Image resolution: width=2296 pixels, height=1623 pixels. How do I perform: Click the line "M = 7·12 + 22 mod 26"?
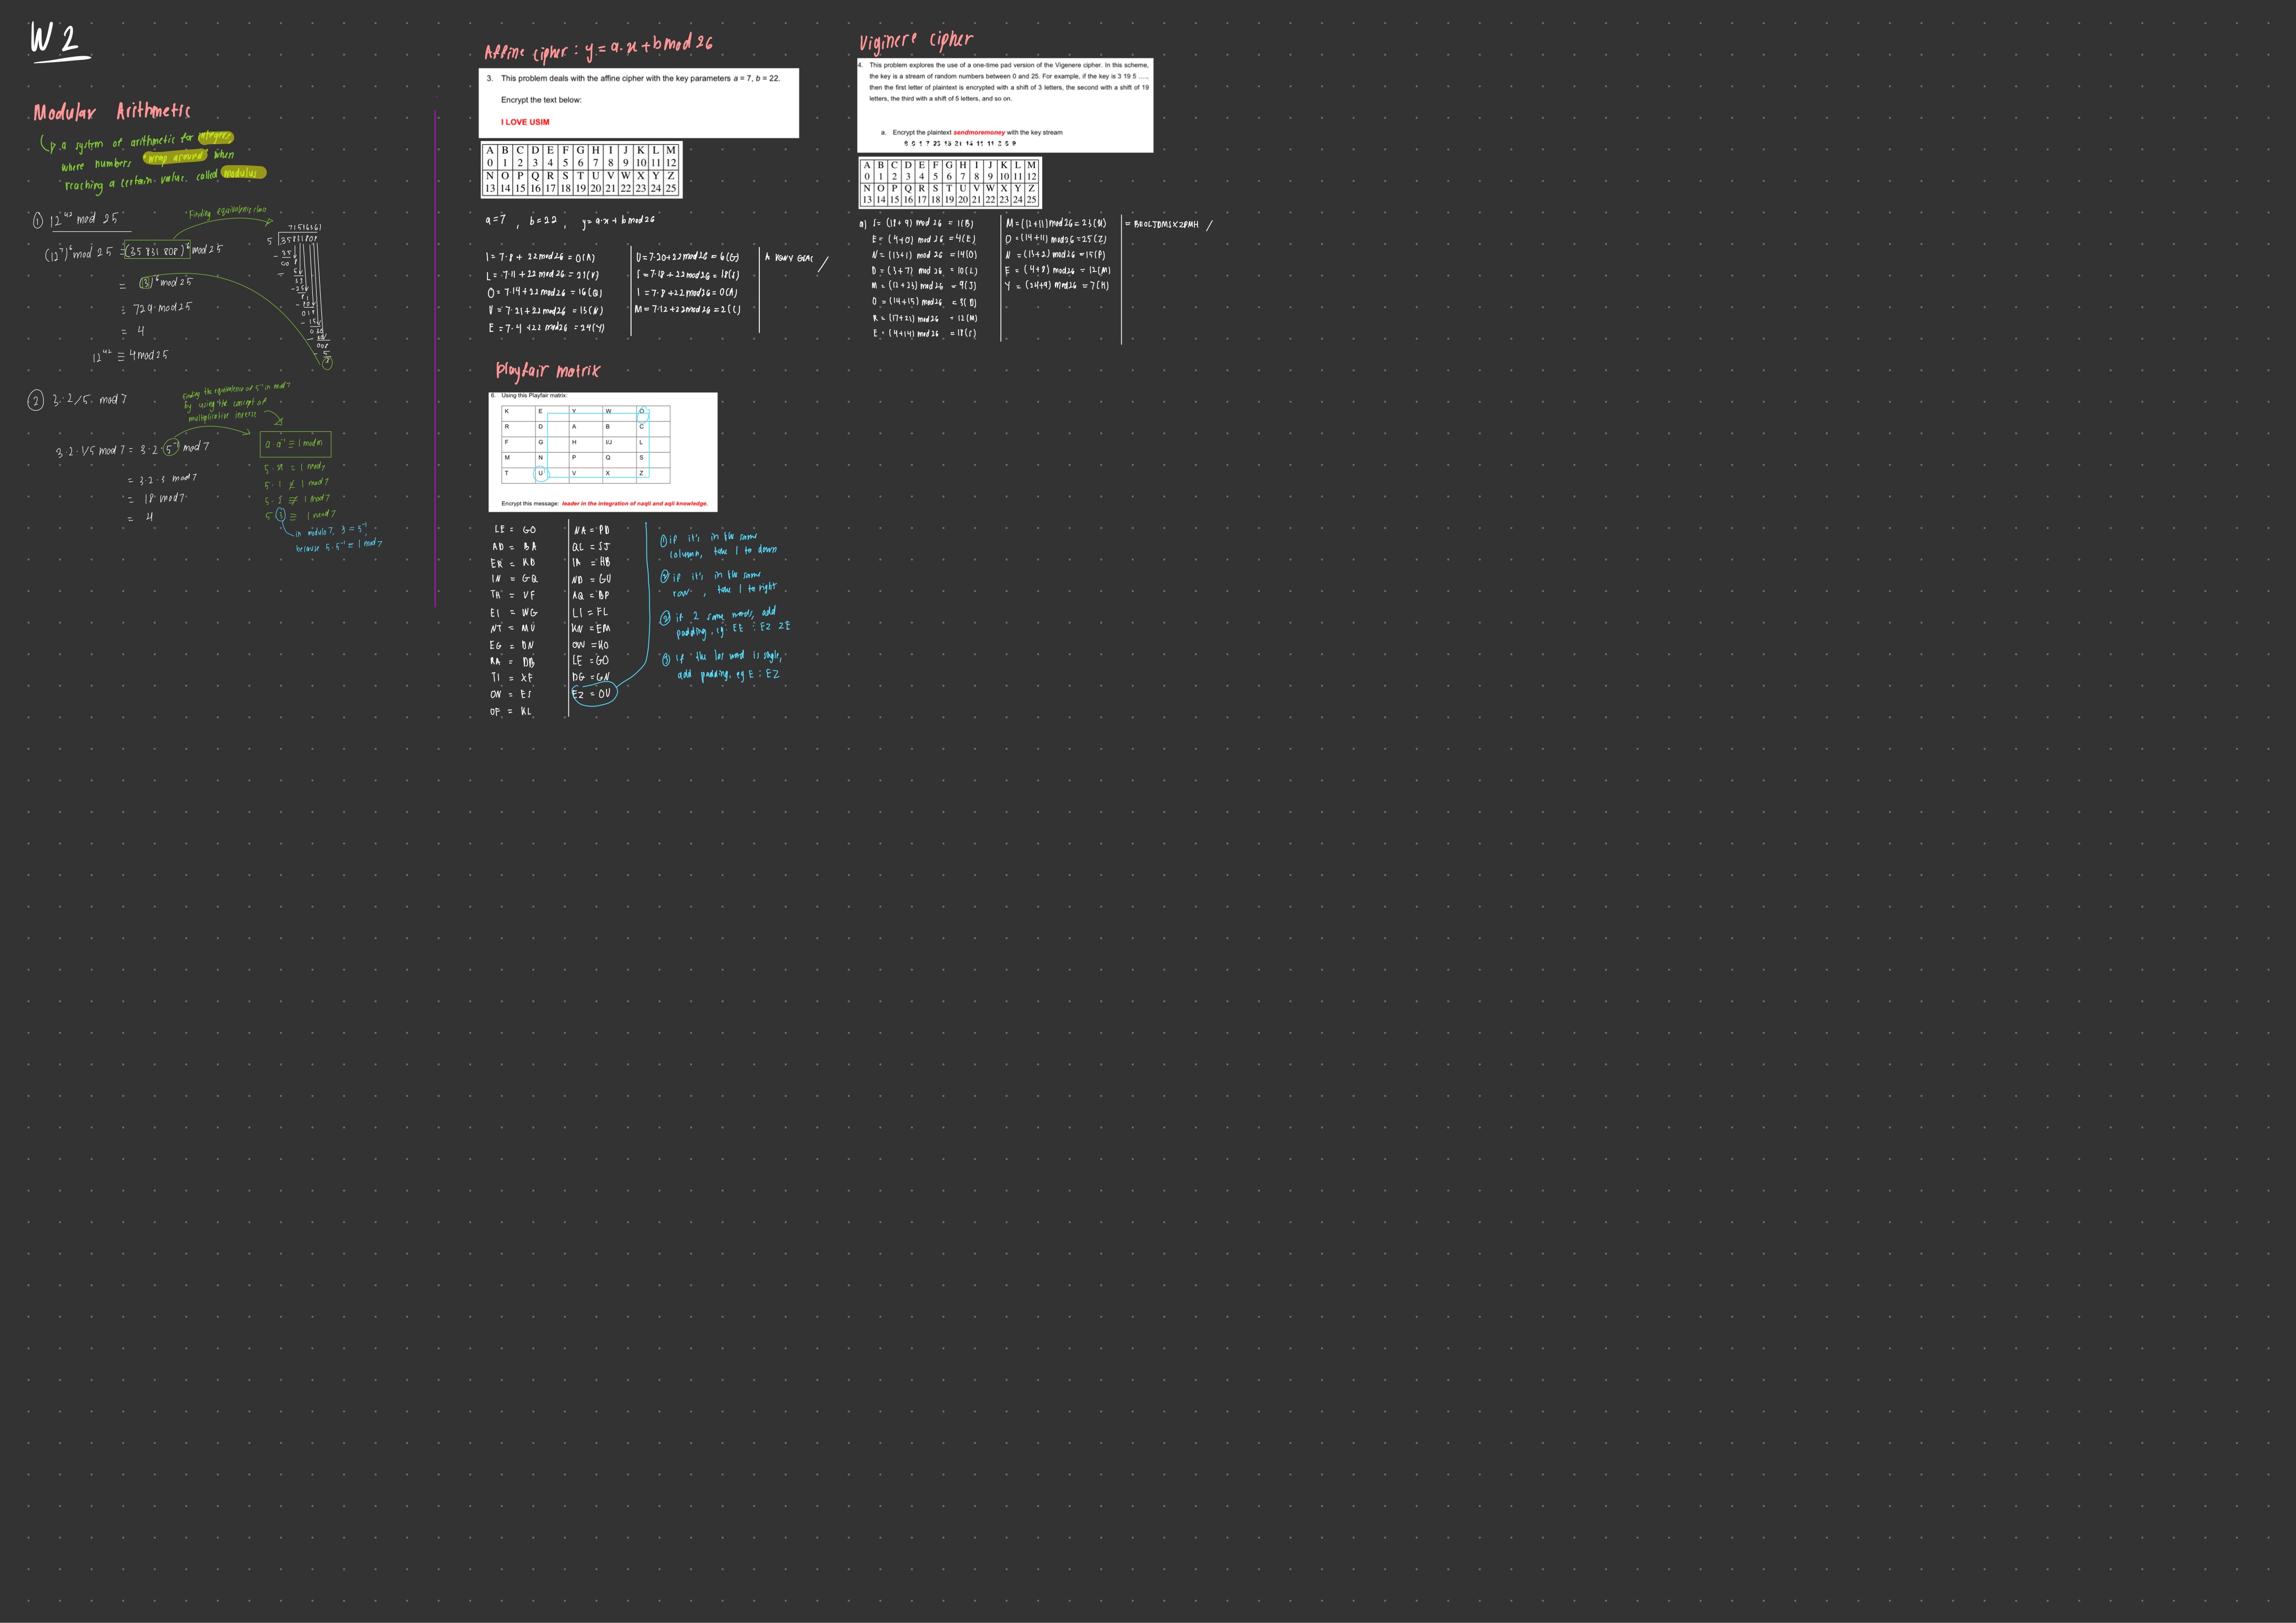(687, 309)
